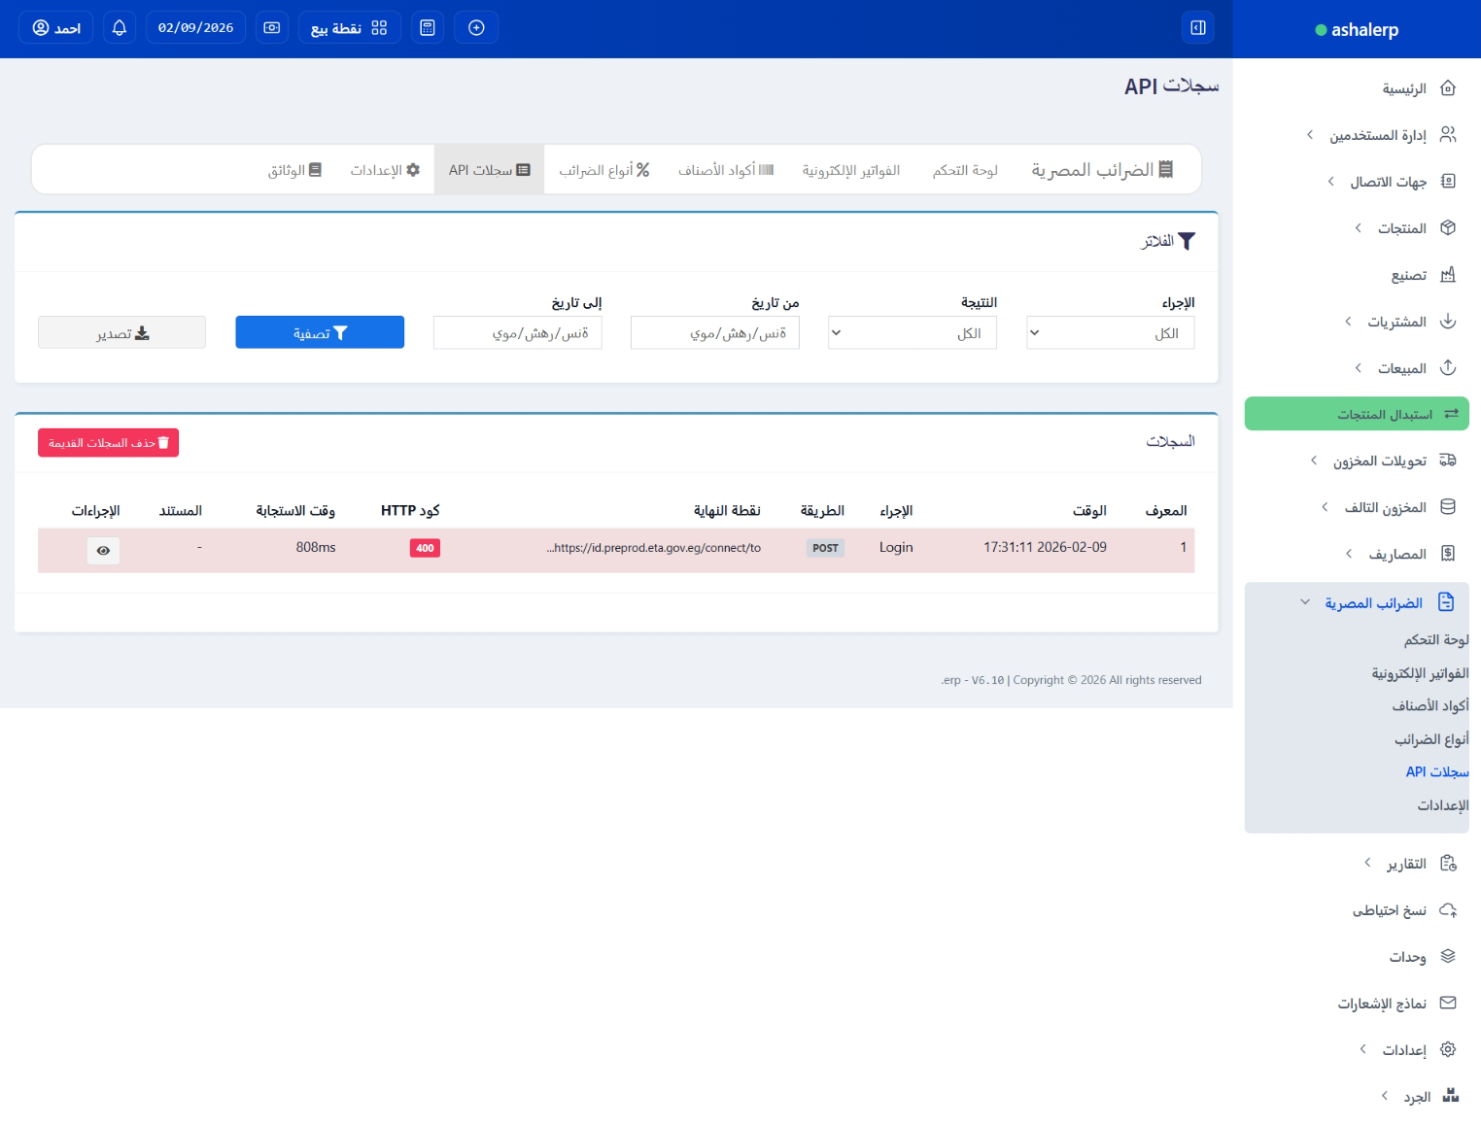Click the red delete old logs button
This screenshot has height=1125, width=1481.
click(108, 443)
